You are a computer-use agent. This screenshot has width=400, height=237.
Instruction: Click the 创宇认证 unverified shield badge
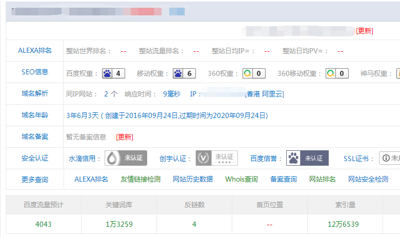click(216, 159)
